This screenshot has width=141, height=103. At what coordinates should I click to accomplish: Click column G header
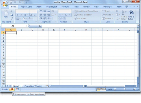point(75,30)
